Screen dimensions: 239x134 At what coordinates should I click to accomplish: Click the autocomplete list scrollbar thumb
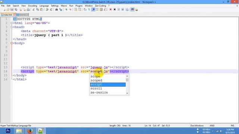[127, 80]
